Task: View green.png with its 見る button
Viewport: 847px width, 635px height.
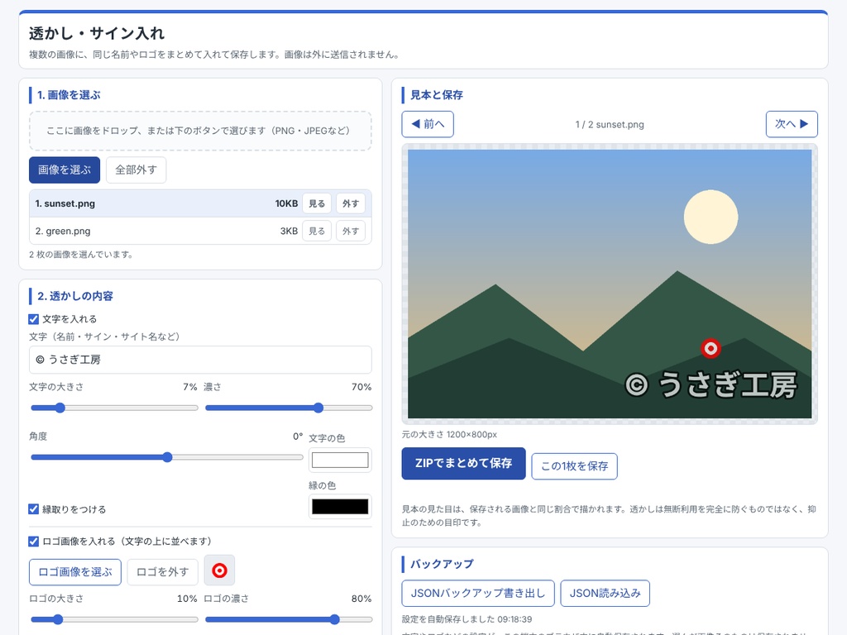Action: pos(317,232)
